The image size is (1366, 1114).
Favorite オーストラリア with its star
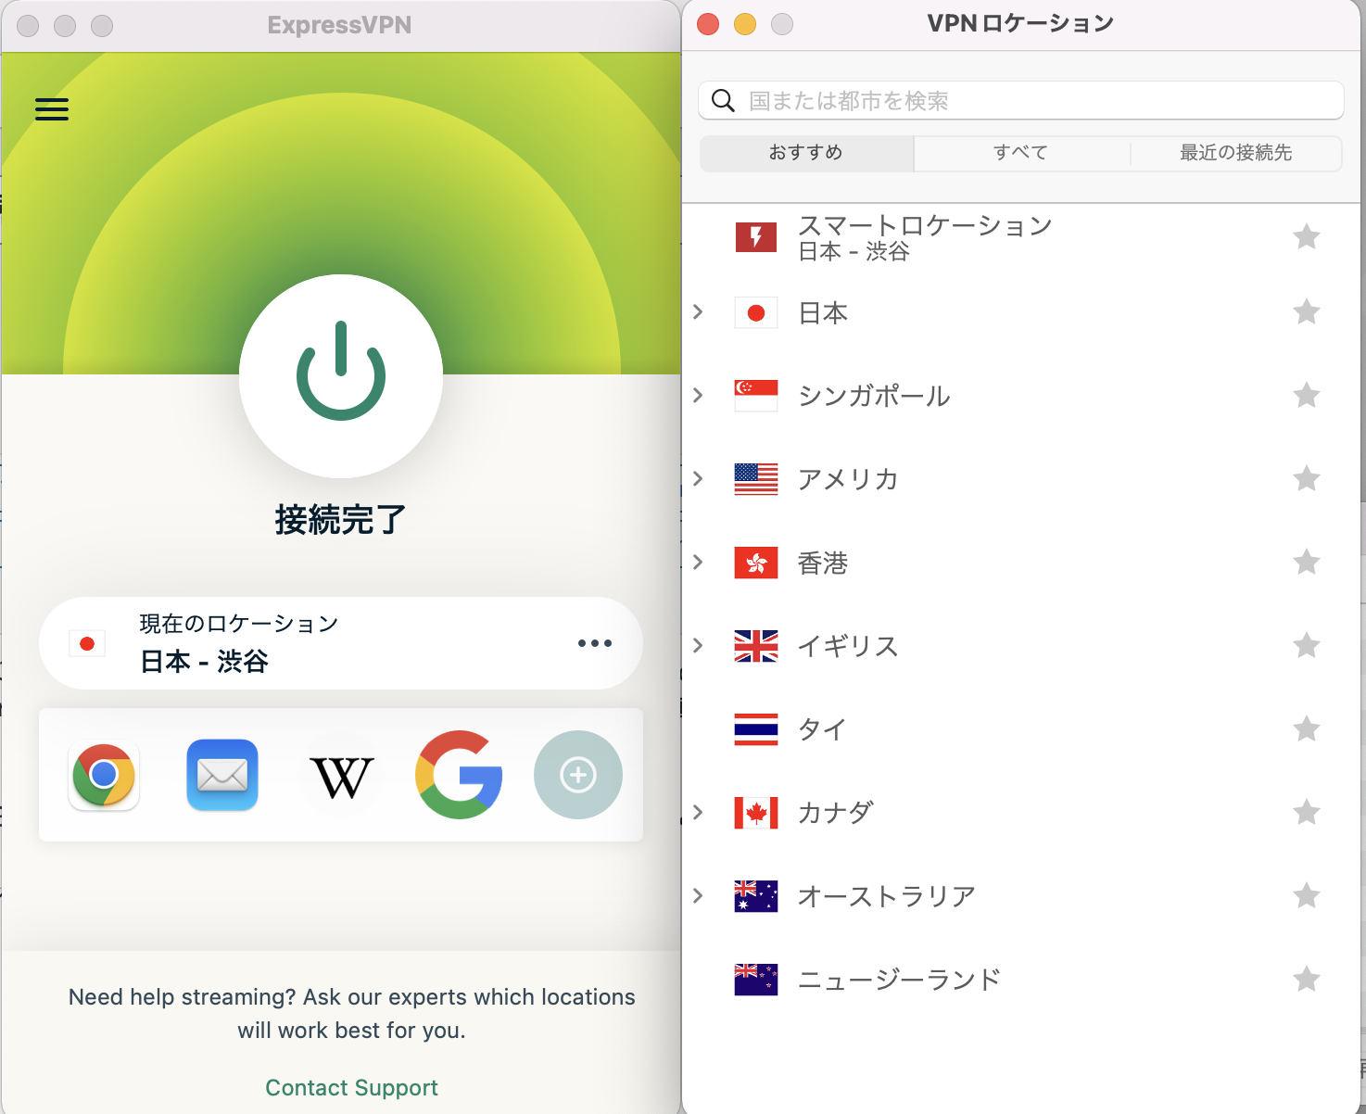point(1307,896)
